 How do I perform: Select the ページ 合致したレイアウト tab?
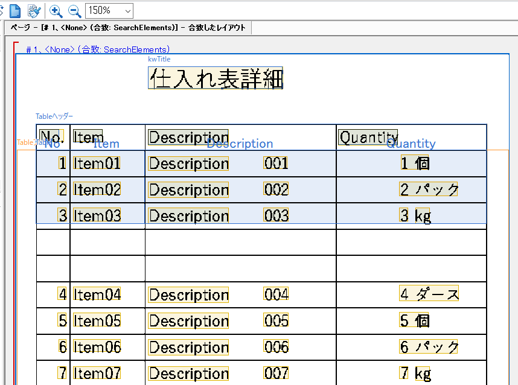point(128,28)
